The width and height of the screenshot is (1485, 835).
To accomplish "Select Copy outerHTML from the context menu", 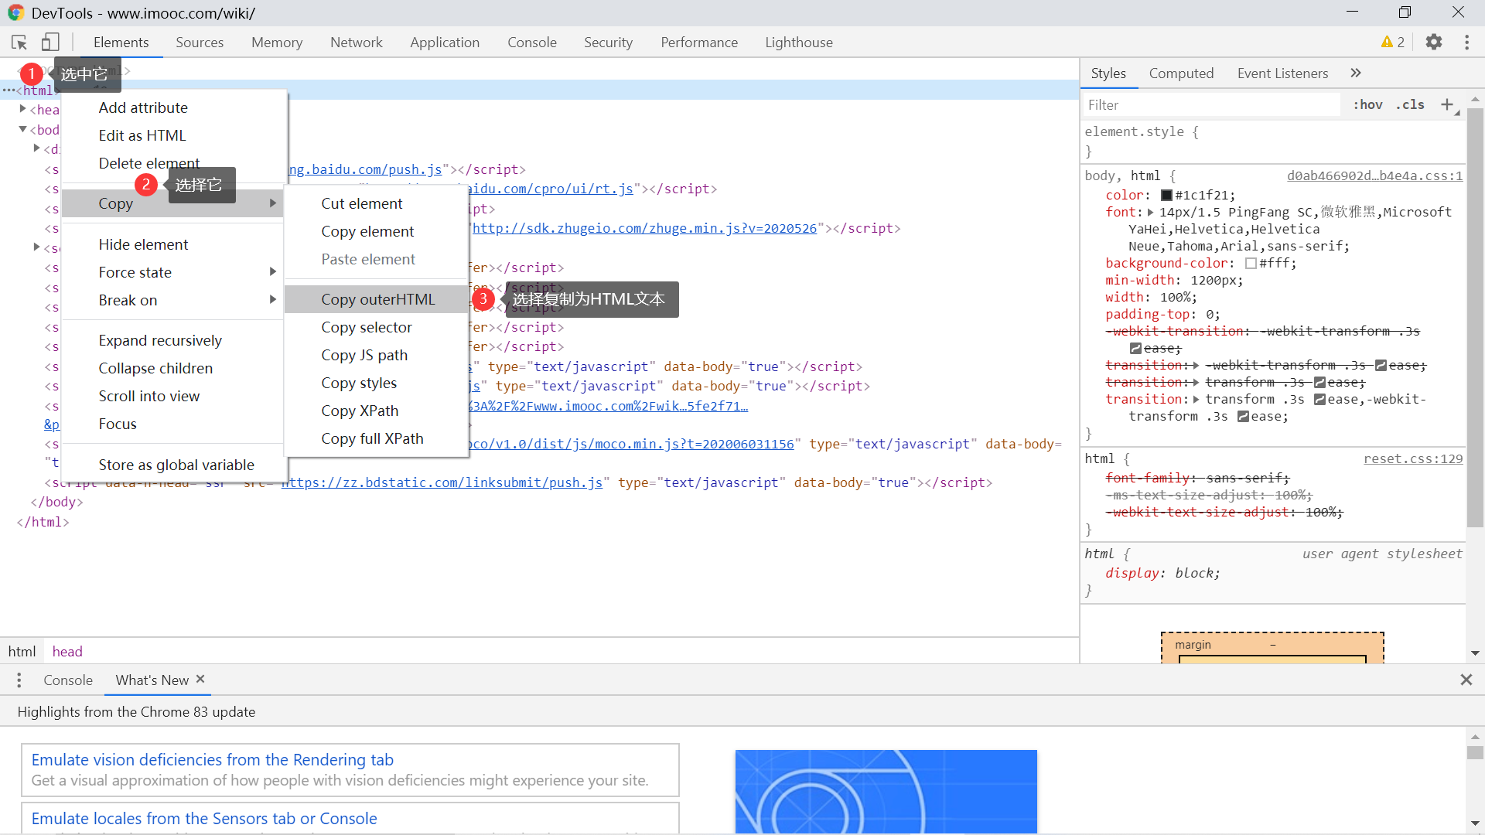I will click(x=377, y=299).
